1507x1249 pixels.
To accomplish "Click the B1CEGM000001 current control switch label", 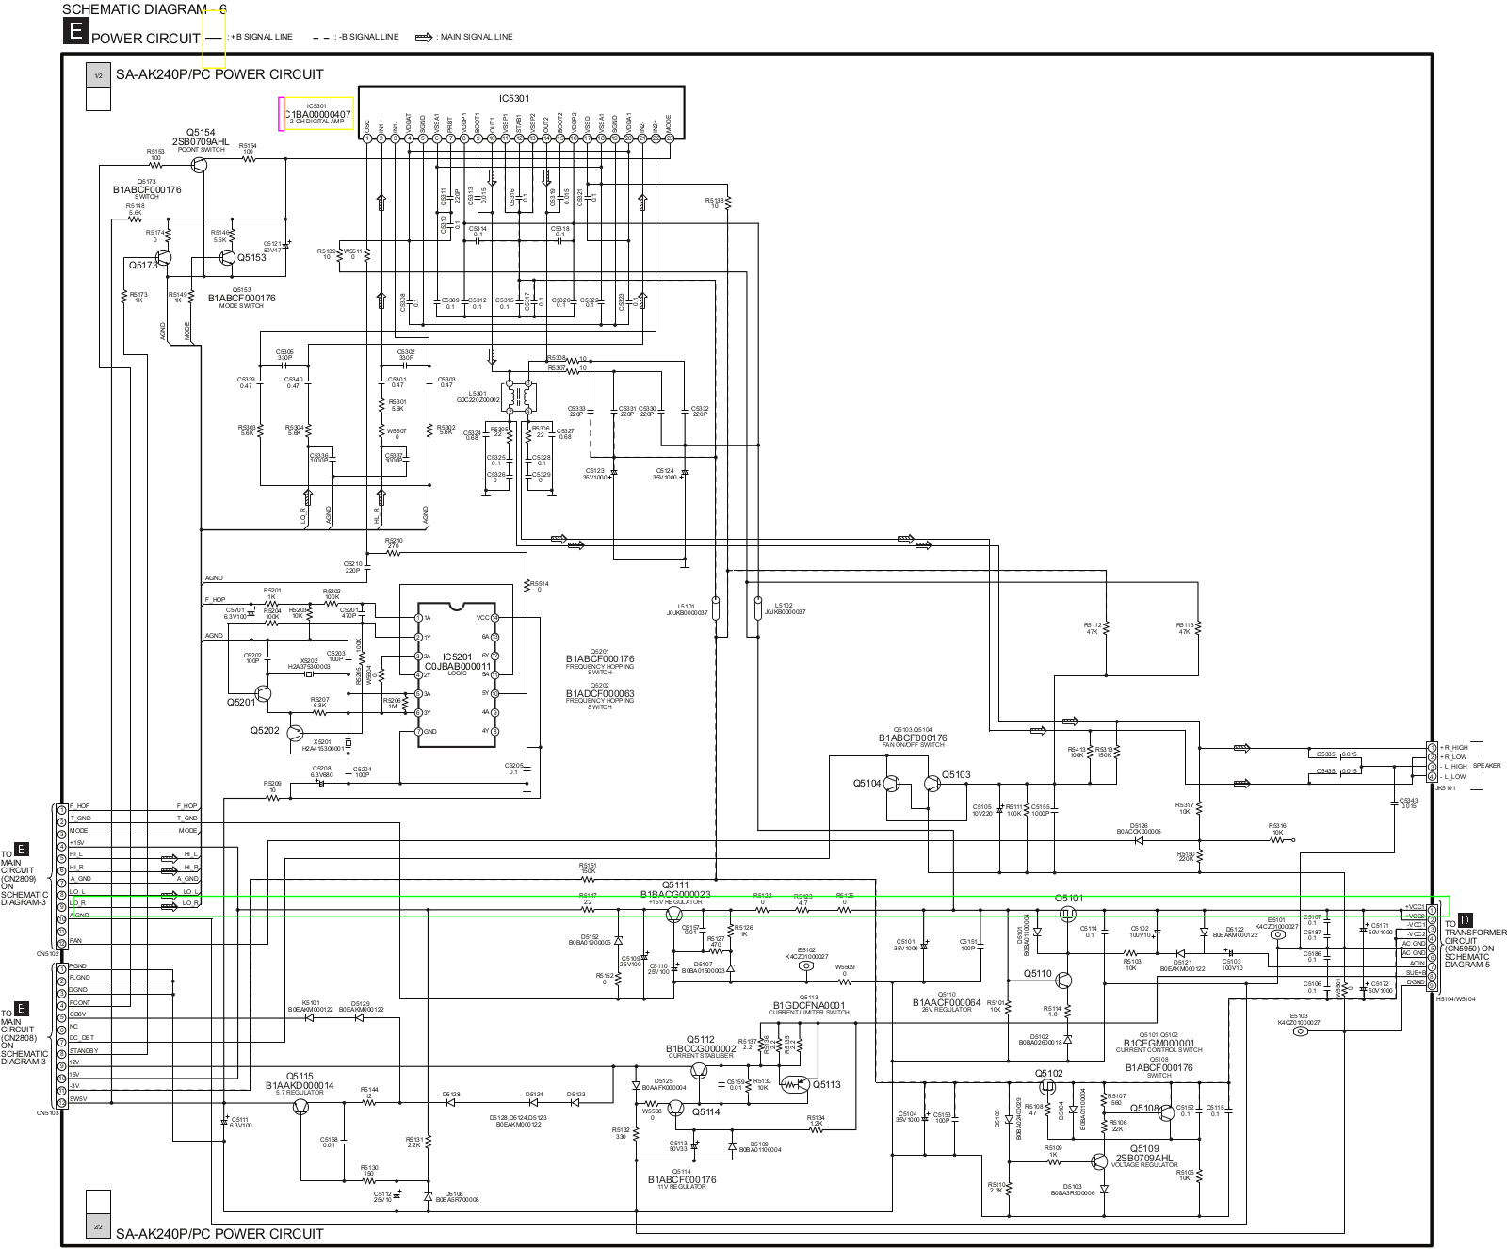I will click(x=1159, y=1043).
